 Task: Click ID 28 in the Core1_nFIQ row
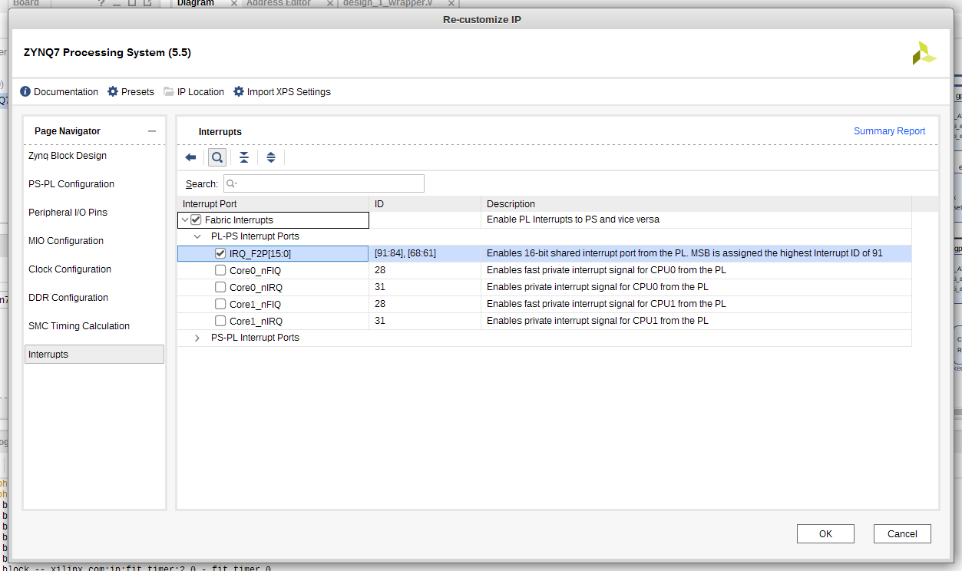[380, 304]
